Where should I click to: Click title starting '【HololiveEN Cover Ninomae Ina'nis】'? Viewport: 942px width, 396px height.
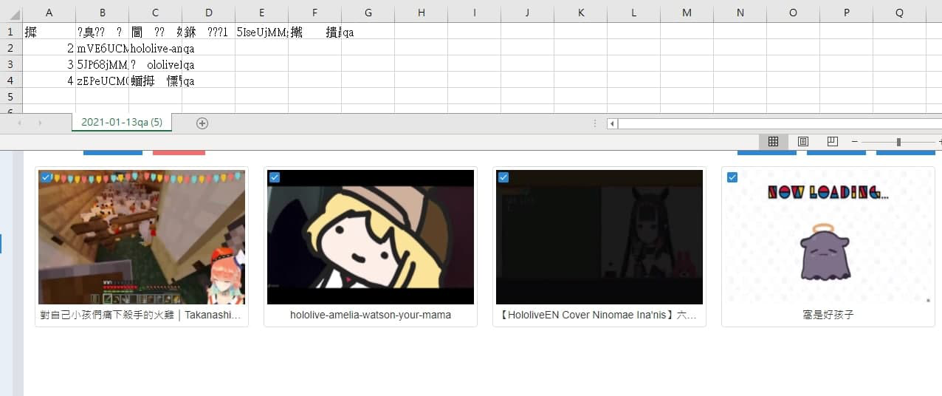[599, 315]
